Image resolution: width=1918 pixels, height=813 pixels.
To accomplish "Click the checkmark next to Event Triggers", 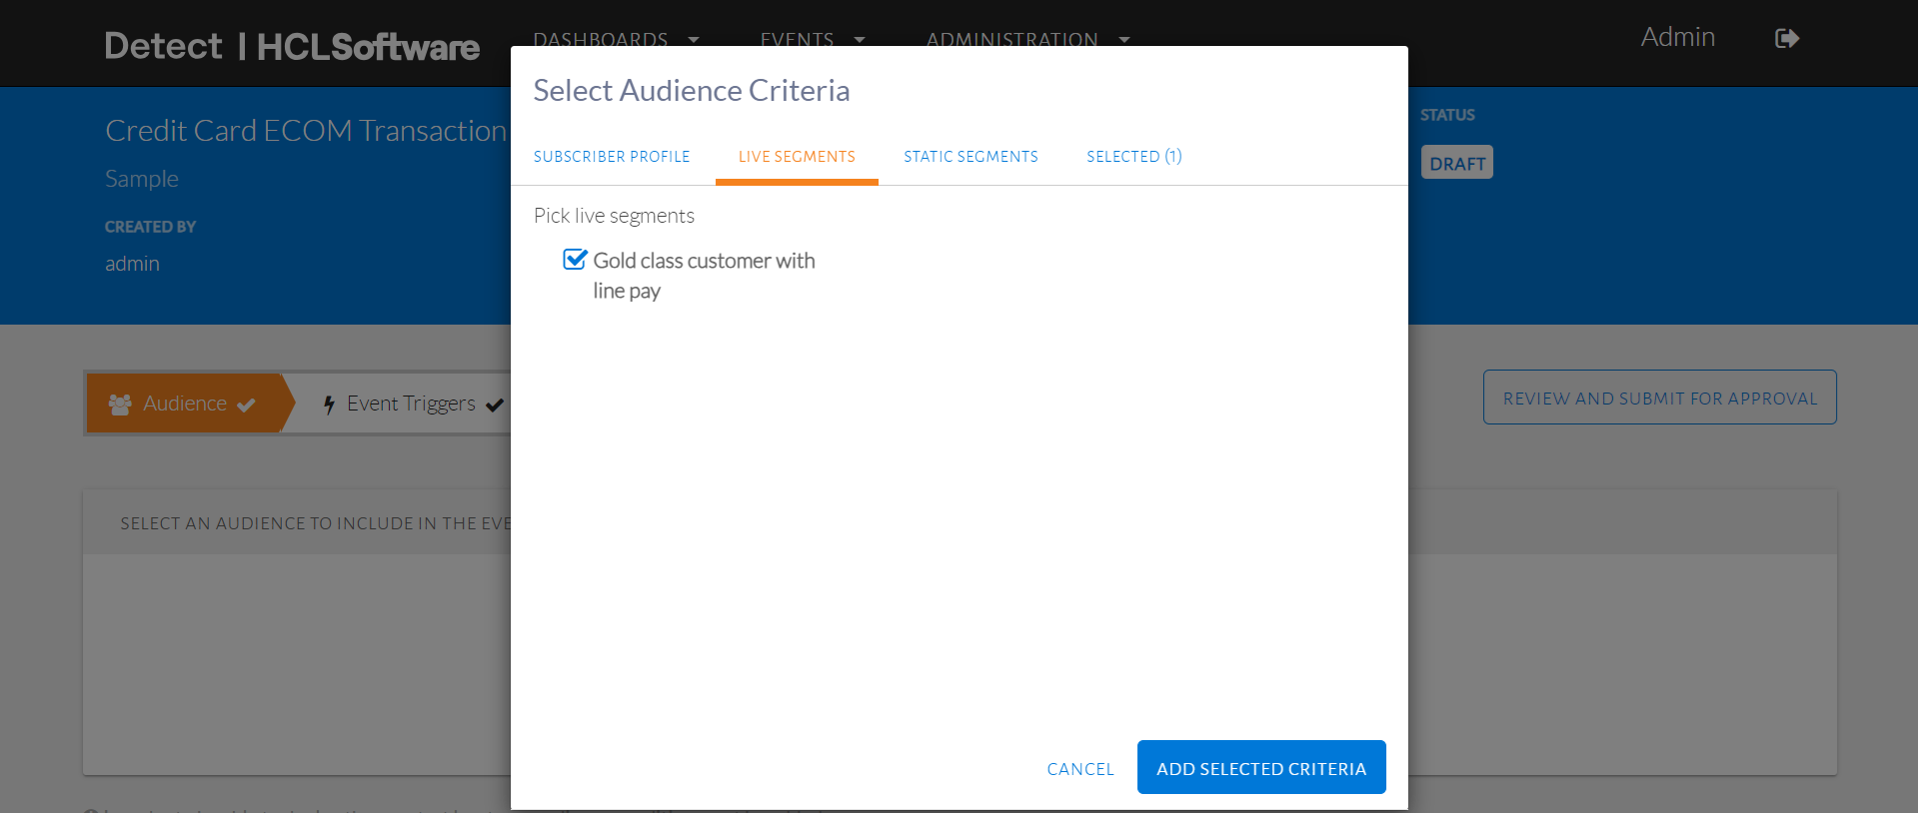I will [494, 405].
